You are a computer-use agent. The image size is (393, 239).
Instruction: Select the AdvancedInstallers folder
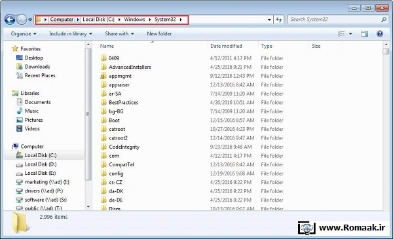coord(130,67)
